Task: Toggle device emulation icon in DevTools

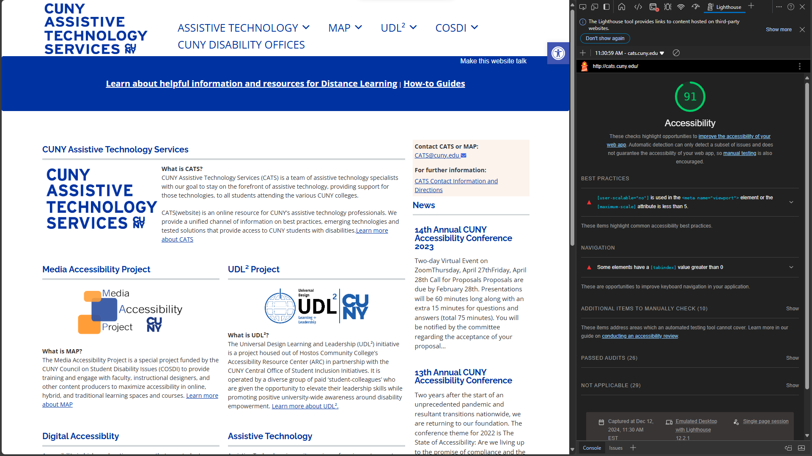Action: click(595, 7)
